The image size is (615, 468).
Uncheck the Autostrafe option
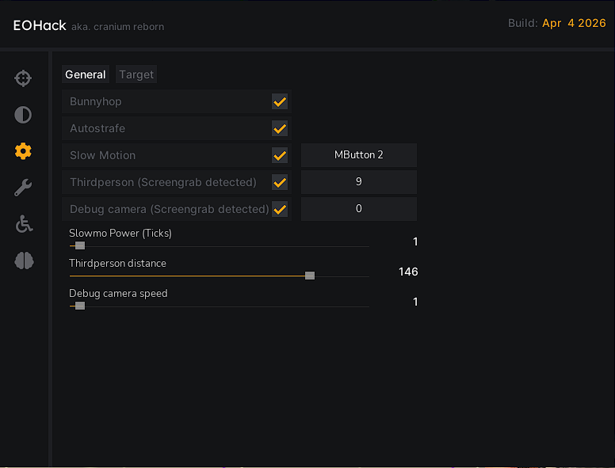(280, 128)
